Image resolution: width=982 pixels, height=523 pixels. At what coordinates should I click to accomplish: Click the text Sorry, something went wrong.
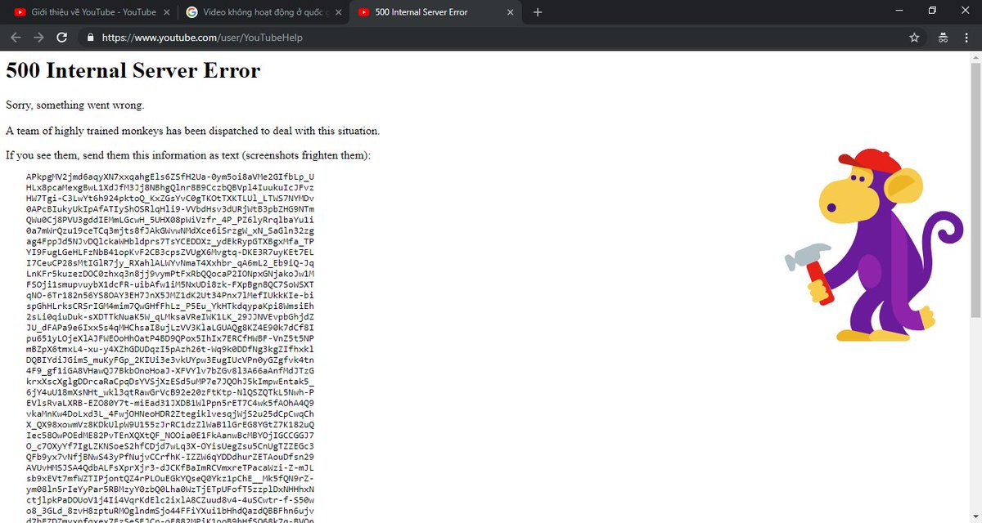click(x=75, y=105)
